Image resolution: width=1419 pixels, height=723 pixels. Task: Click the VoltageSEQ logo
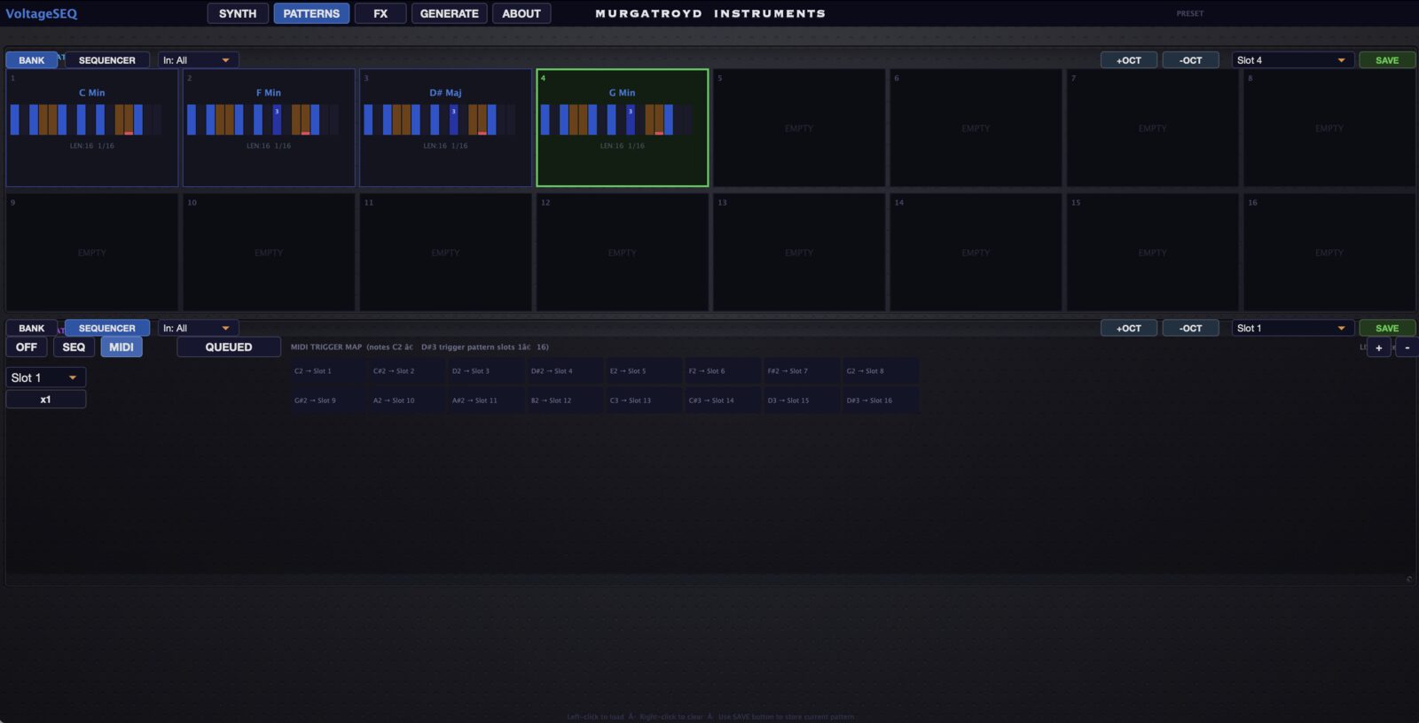pyautogui.click(x=42, y=13)
